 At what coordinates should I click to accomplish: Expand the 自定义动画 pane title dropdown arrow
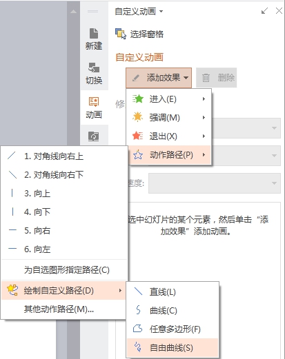[x=161, y=11]
